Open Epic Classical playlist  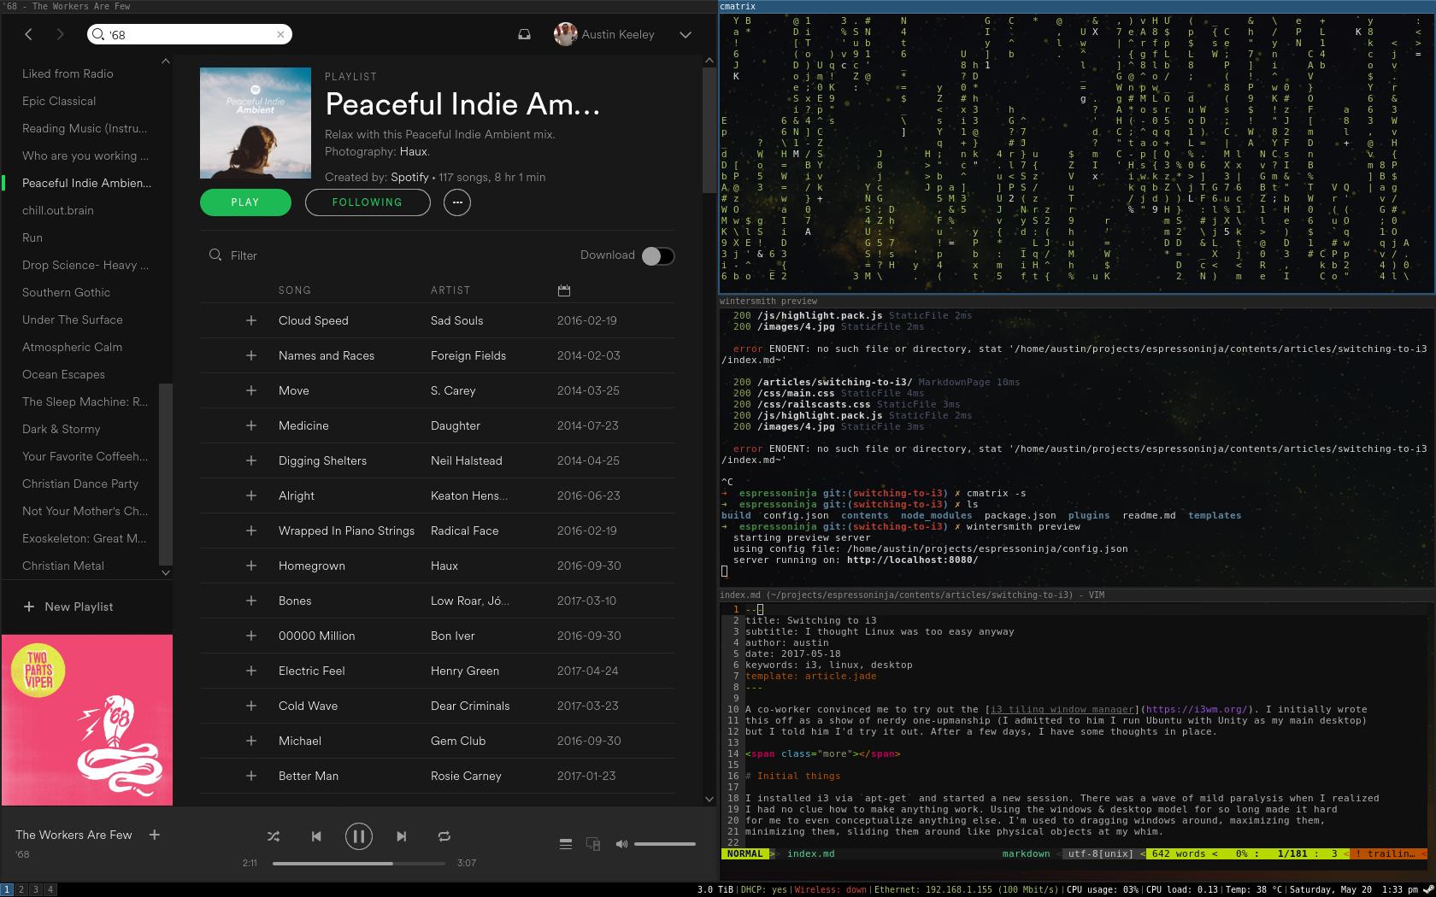59,101
